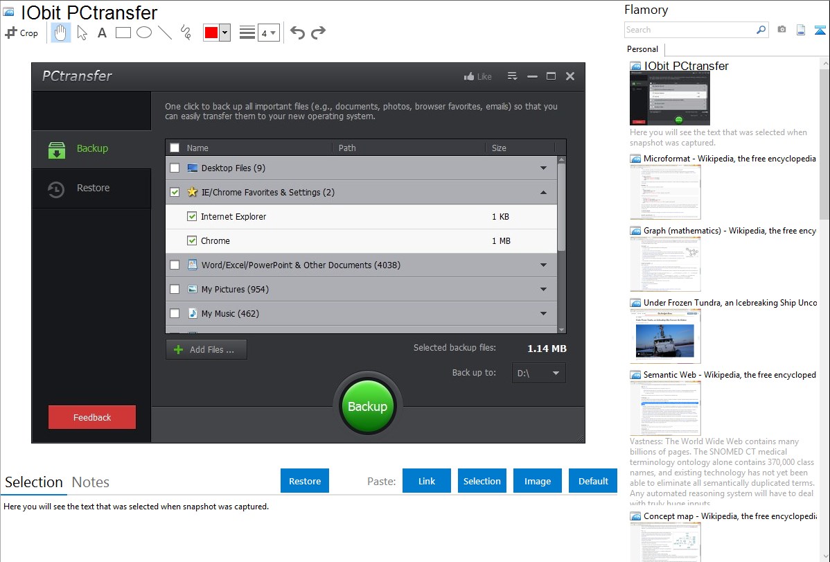Screen dimensions: 830x562
Task: Click the search magnifier icon
Action: pyautogui.click(x=761, y=30)
